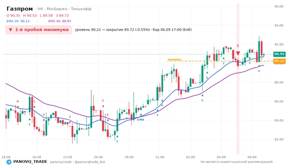Click the 96.00 price axis label

click(x=279, y=6)
